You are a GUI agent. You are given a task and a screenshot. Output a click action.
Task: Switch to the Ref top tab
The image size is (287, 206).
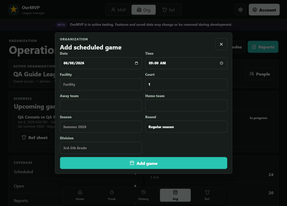click(169, 10)
